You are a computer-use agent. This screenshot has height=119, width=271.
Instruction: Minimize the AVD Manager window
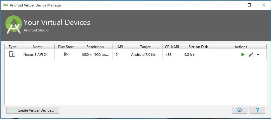point(235,5)
